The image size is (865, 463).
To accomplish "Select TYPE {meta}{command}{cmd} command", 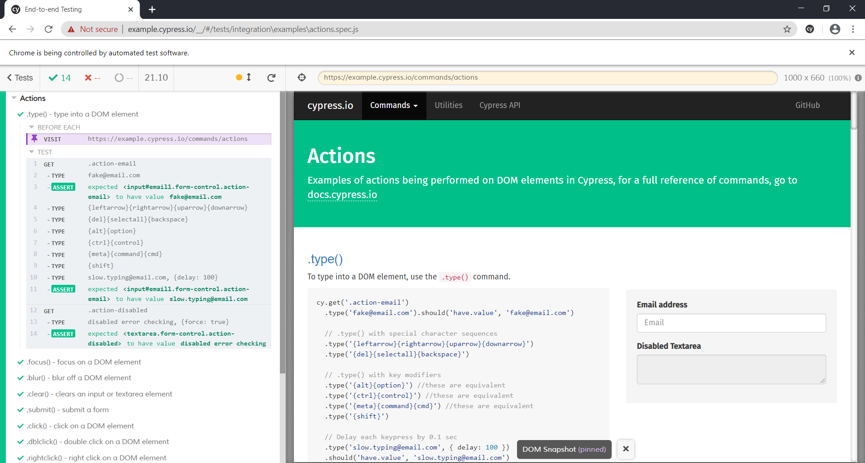I will 149,254.
